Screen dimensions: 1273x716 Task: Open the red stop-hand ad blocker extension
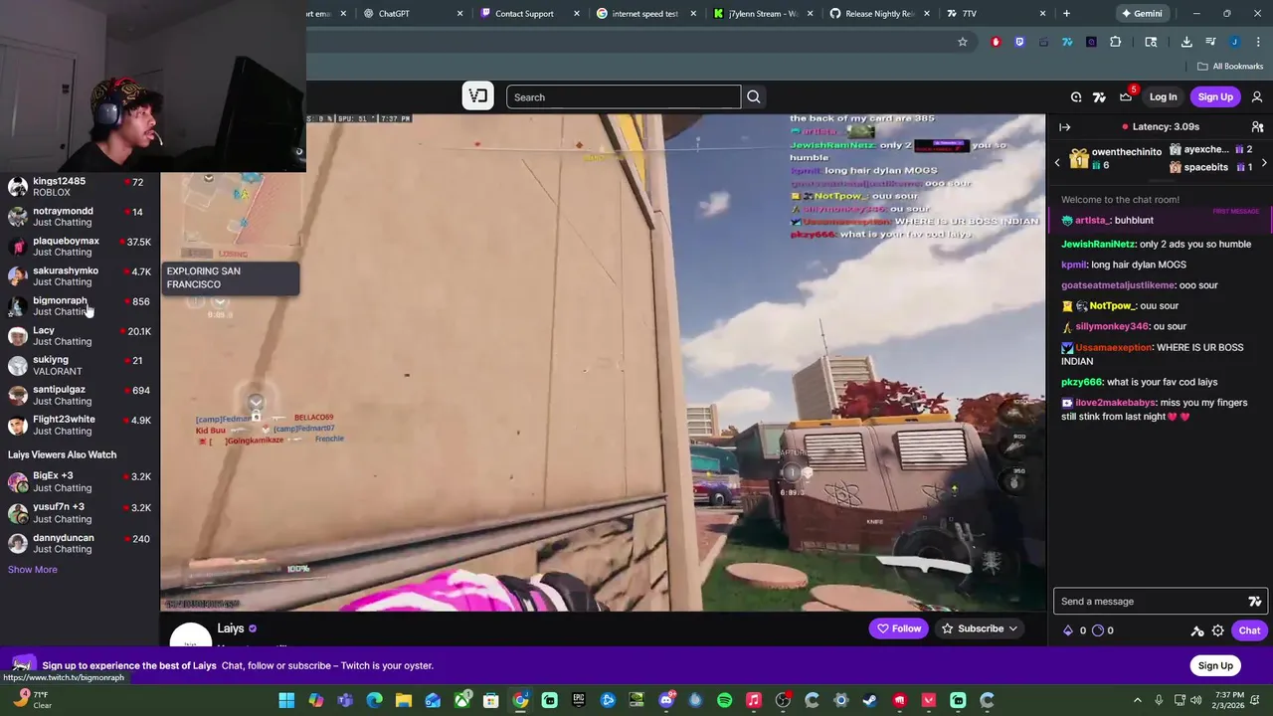pos(996,42)
